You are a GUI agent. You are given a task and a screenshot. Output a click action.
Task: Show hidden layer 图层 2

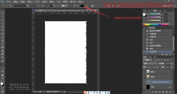[144, 72]
